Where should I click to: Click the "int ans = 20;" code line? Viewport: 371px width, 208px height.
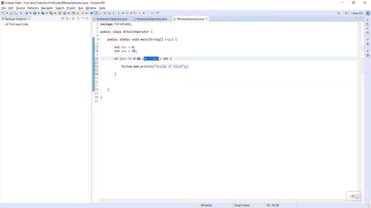[x=125, y=51]
